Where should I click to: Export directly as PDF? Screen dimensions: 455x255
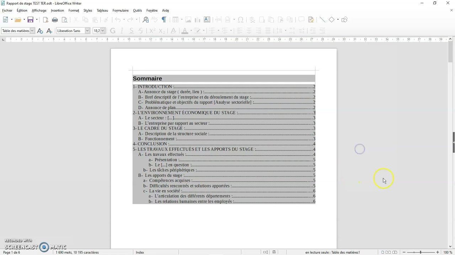click(x=45, y=20)
